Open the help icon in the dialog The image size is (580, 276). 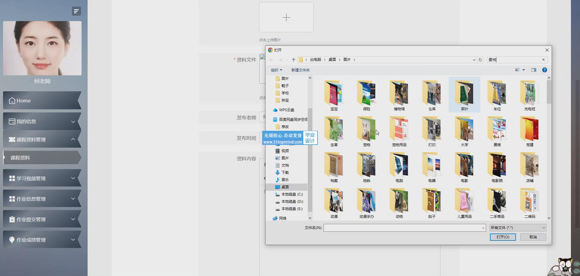point(545,70)
